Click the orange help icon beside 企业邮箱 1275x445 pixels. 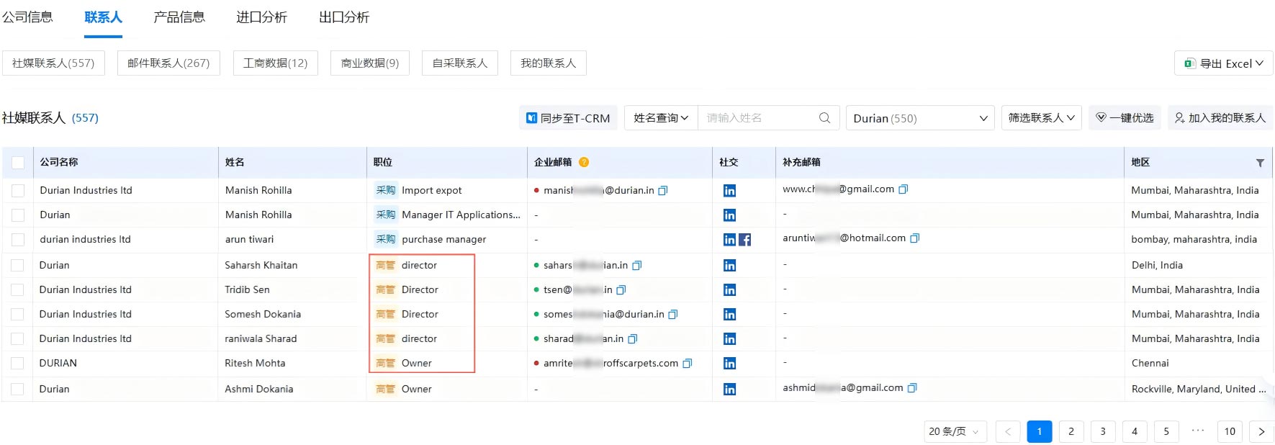(x=584, y=162)
